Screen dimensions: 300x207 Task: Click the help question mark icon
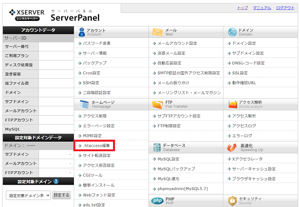(x=56, y=181)
